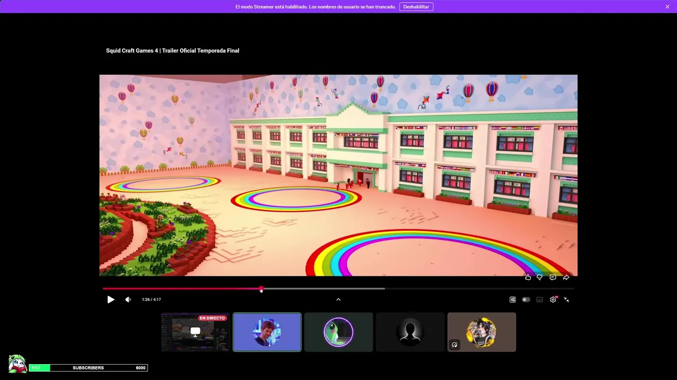Screen dimensions: 677x380
Task: Open the EN DIRECTO screen share tile
Action: coord(195,332)
